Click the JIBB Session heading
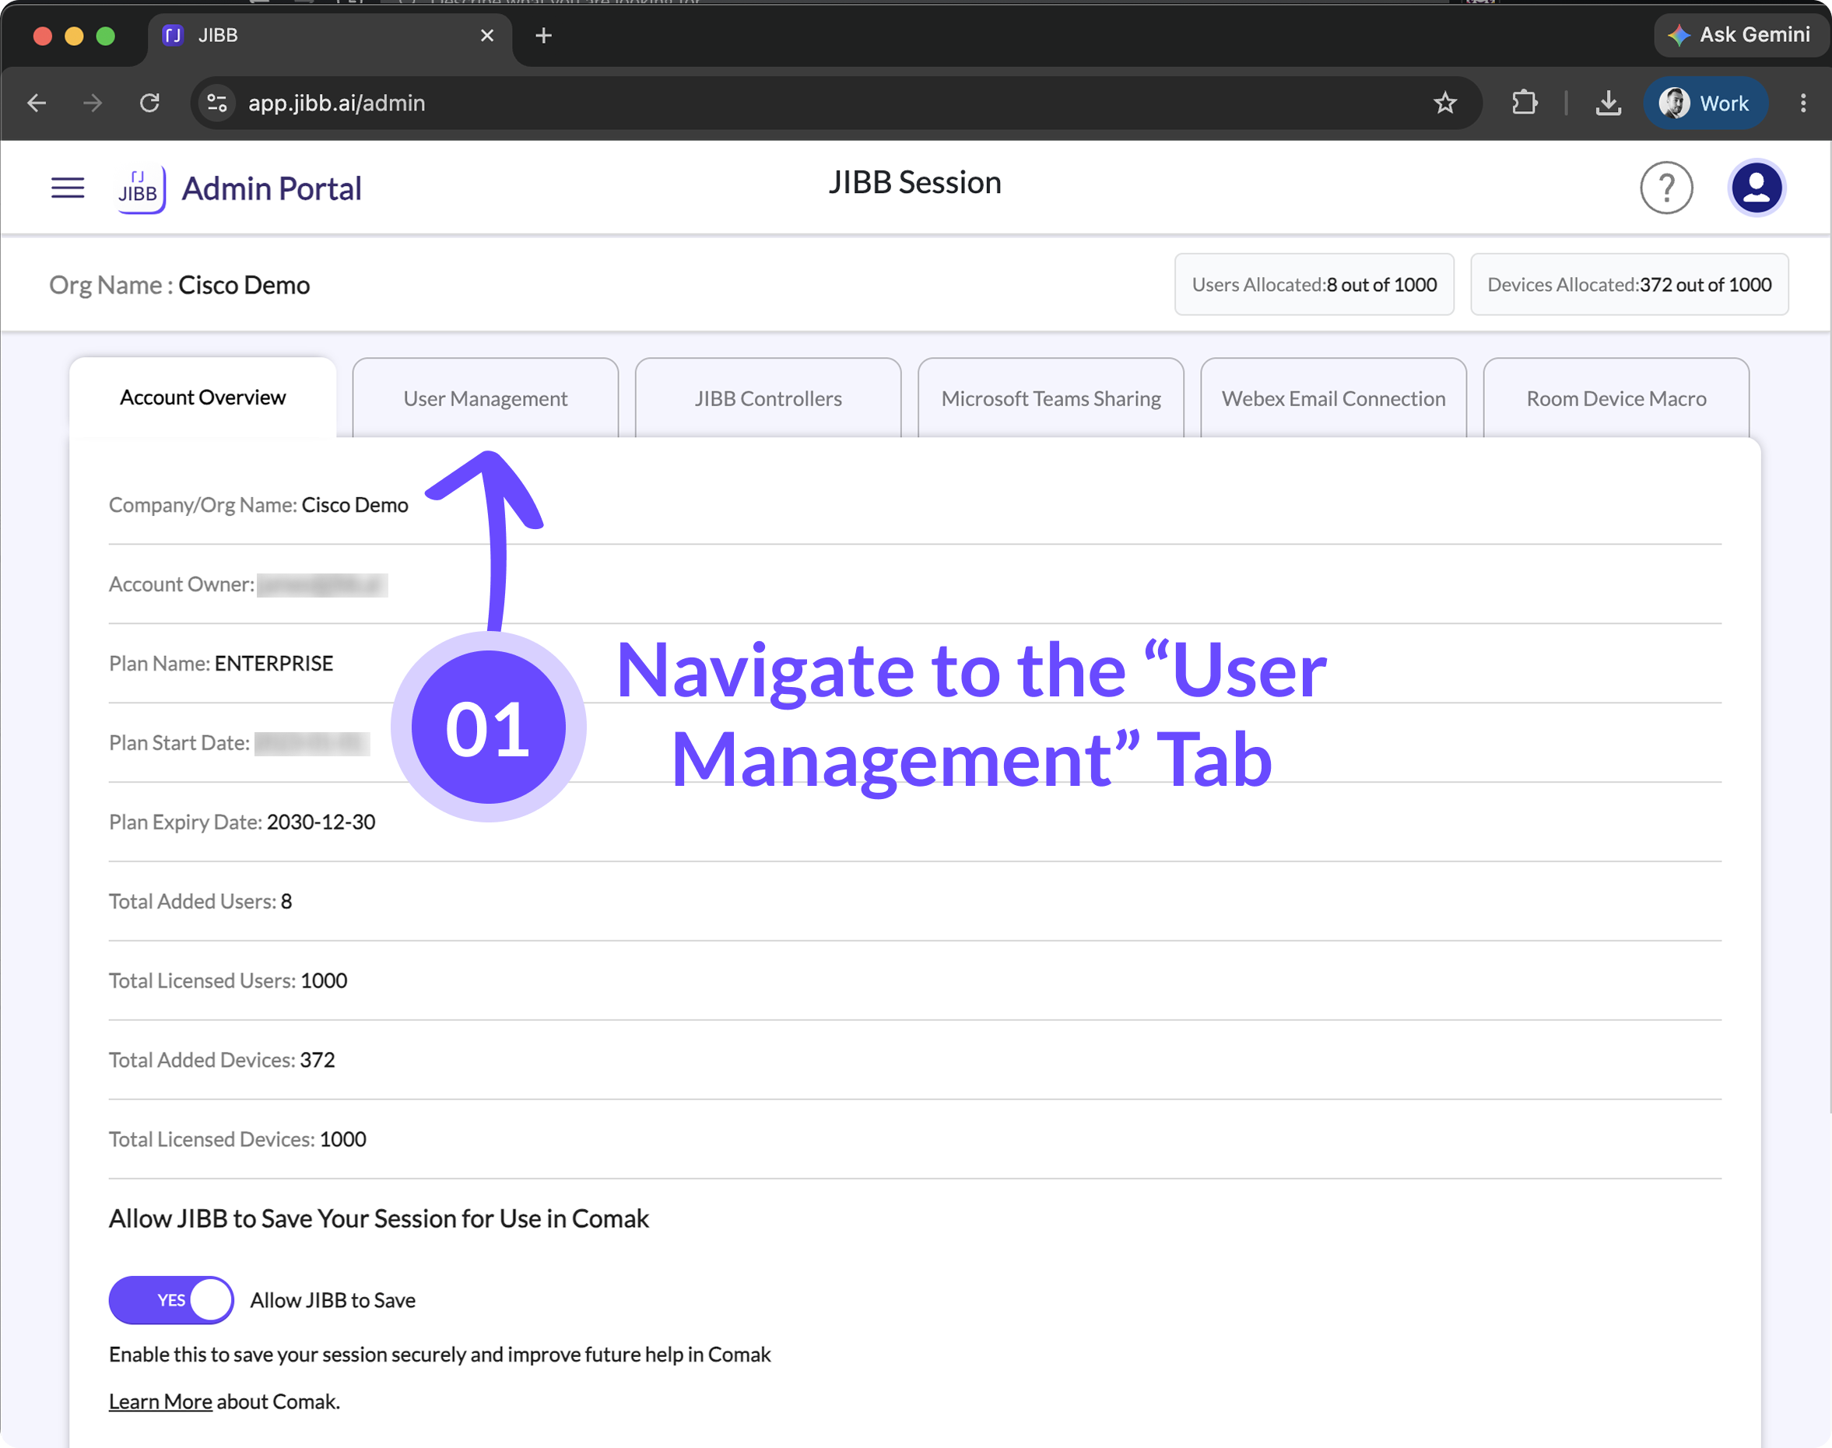 tap(914, 182)
